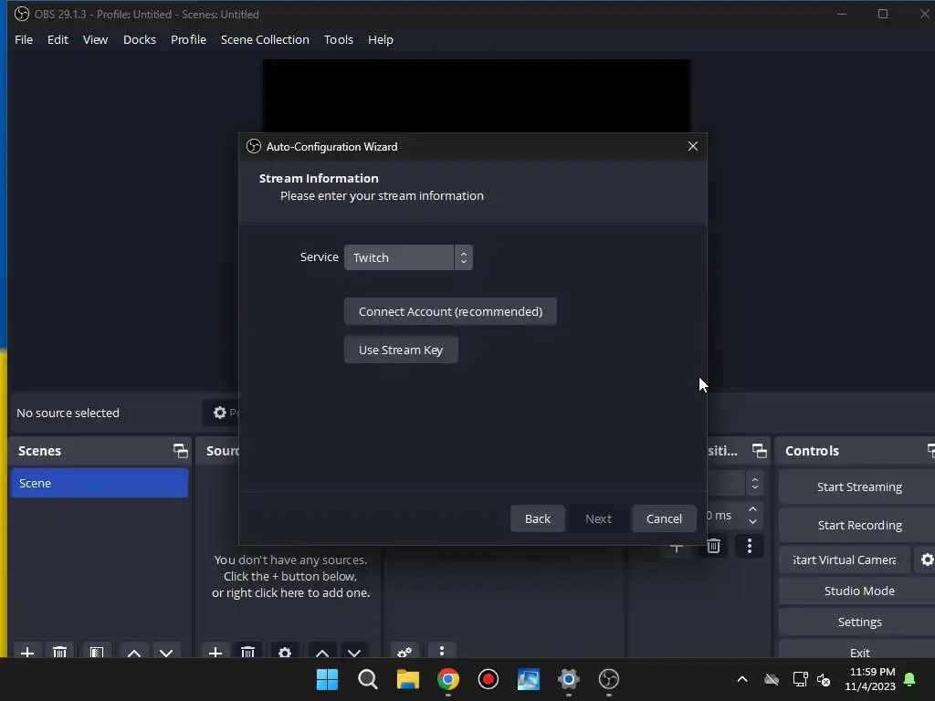Go Back in the wizard
Screen dimensions: 935x701
coord(537,518)
